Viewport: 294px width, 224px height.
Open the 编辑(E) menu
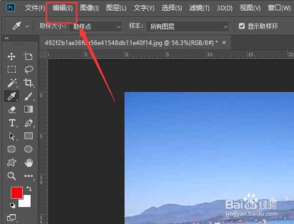click(x=62, y=8)
